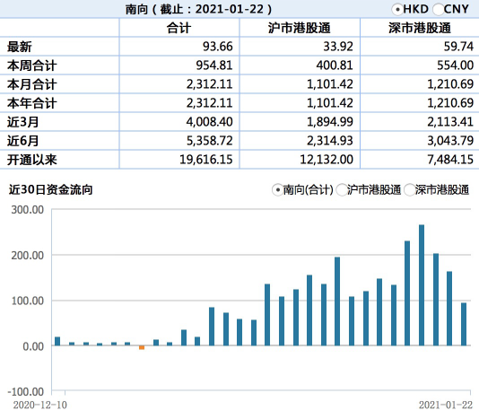Image resolution: width=479 pixels, height=419 pixels.
Task: Click the tallest blue bar in chart
Action: click(422, 285)
